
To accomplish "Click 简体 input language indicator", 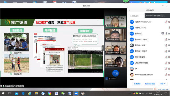I will click(x=150, y=93).
